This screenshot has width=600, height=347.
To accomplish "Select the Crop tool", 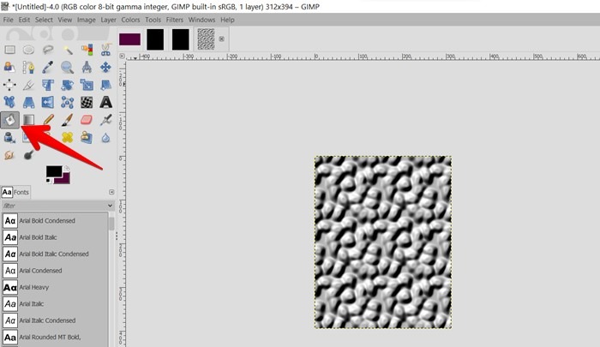I will [x=28, y=85].
